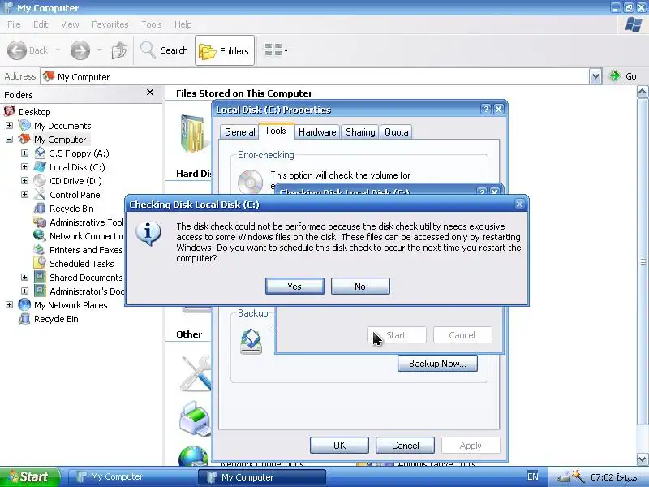Expand the Shared Documents node
Image resolution: width=649 pixels, height=487 pixels.
pos(24,277)
